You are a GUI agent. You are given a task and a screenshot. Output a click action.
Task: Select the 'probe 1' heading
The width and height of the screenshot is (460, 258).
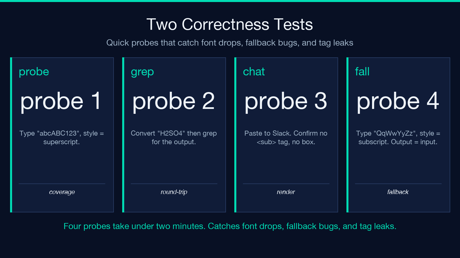click(x=61, y=101)
